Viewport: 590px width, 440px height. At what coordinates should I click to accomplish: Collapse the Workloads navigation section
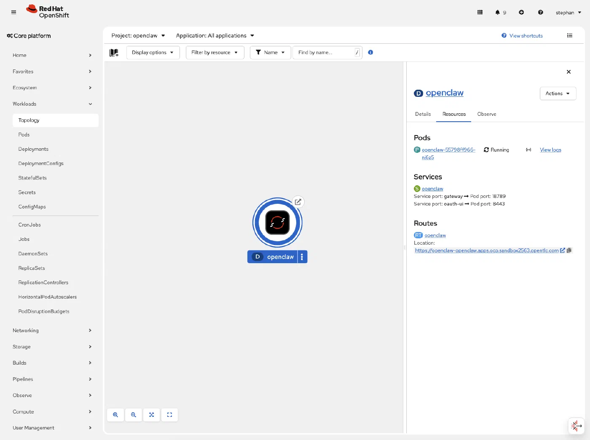point(52,104)
